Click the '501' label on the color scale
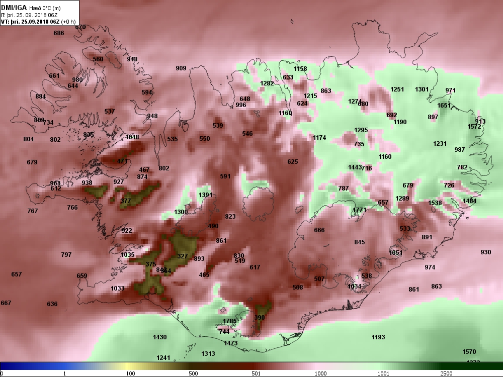This screenshot has width=503, height=377. pos(256,373)
